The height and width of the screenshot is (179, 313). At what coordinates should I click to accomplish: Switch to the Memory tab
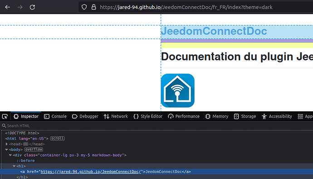pyautogui.click(x=217, y=116)
